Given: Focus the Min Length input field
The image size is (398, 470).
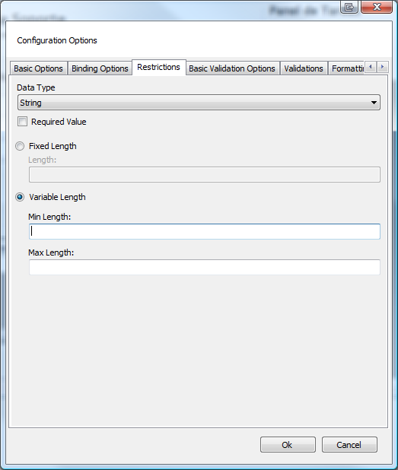Looking at the screenshot, I should [x=205, y=231].
